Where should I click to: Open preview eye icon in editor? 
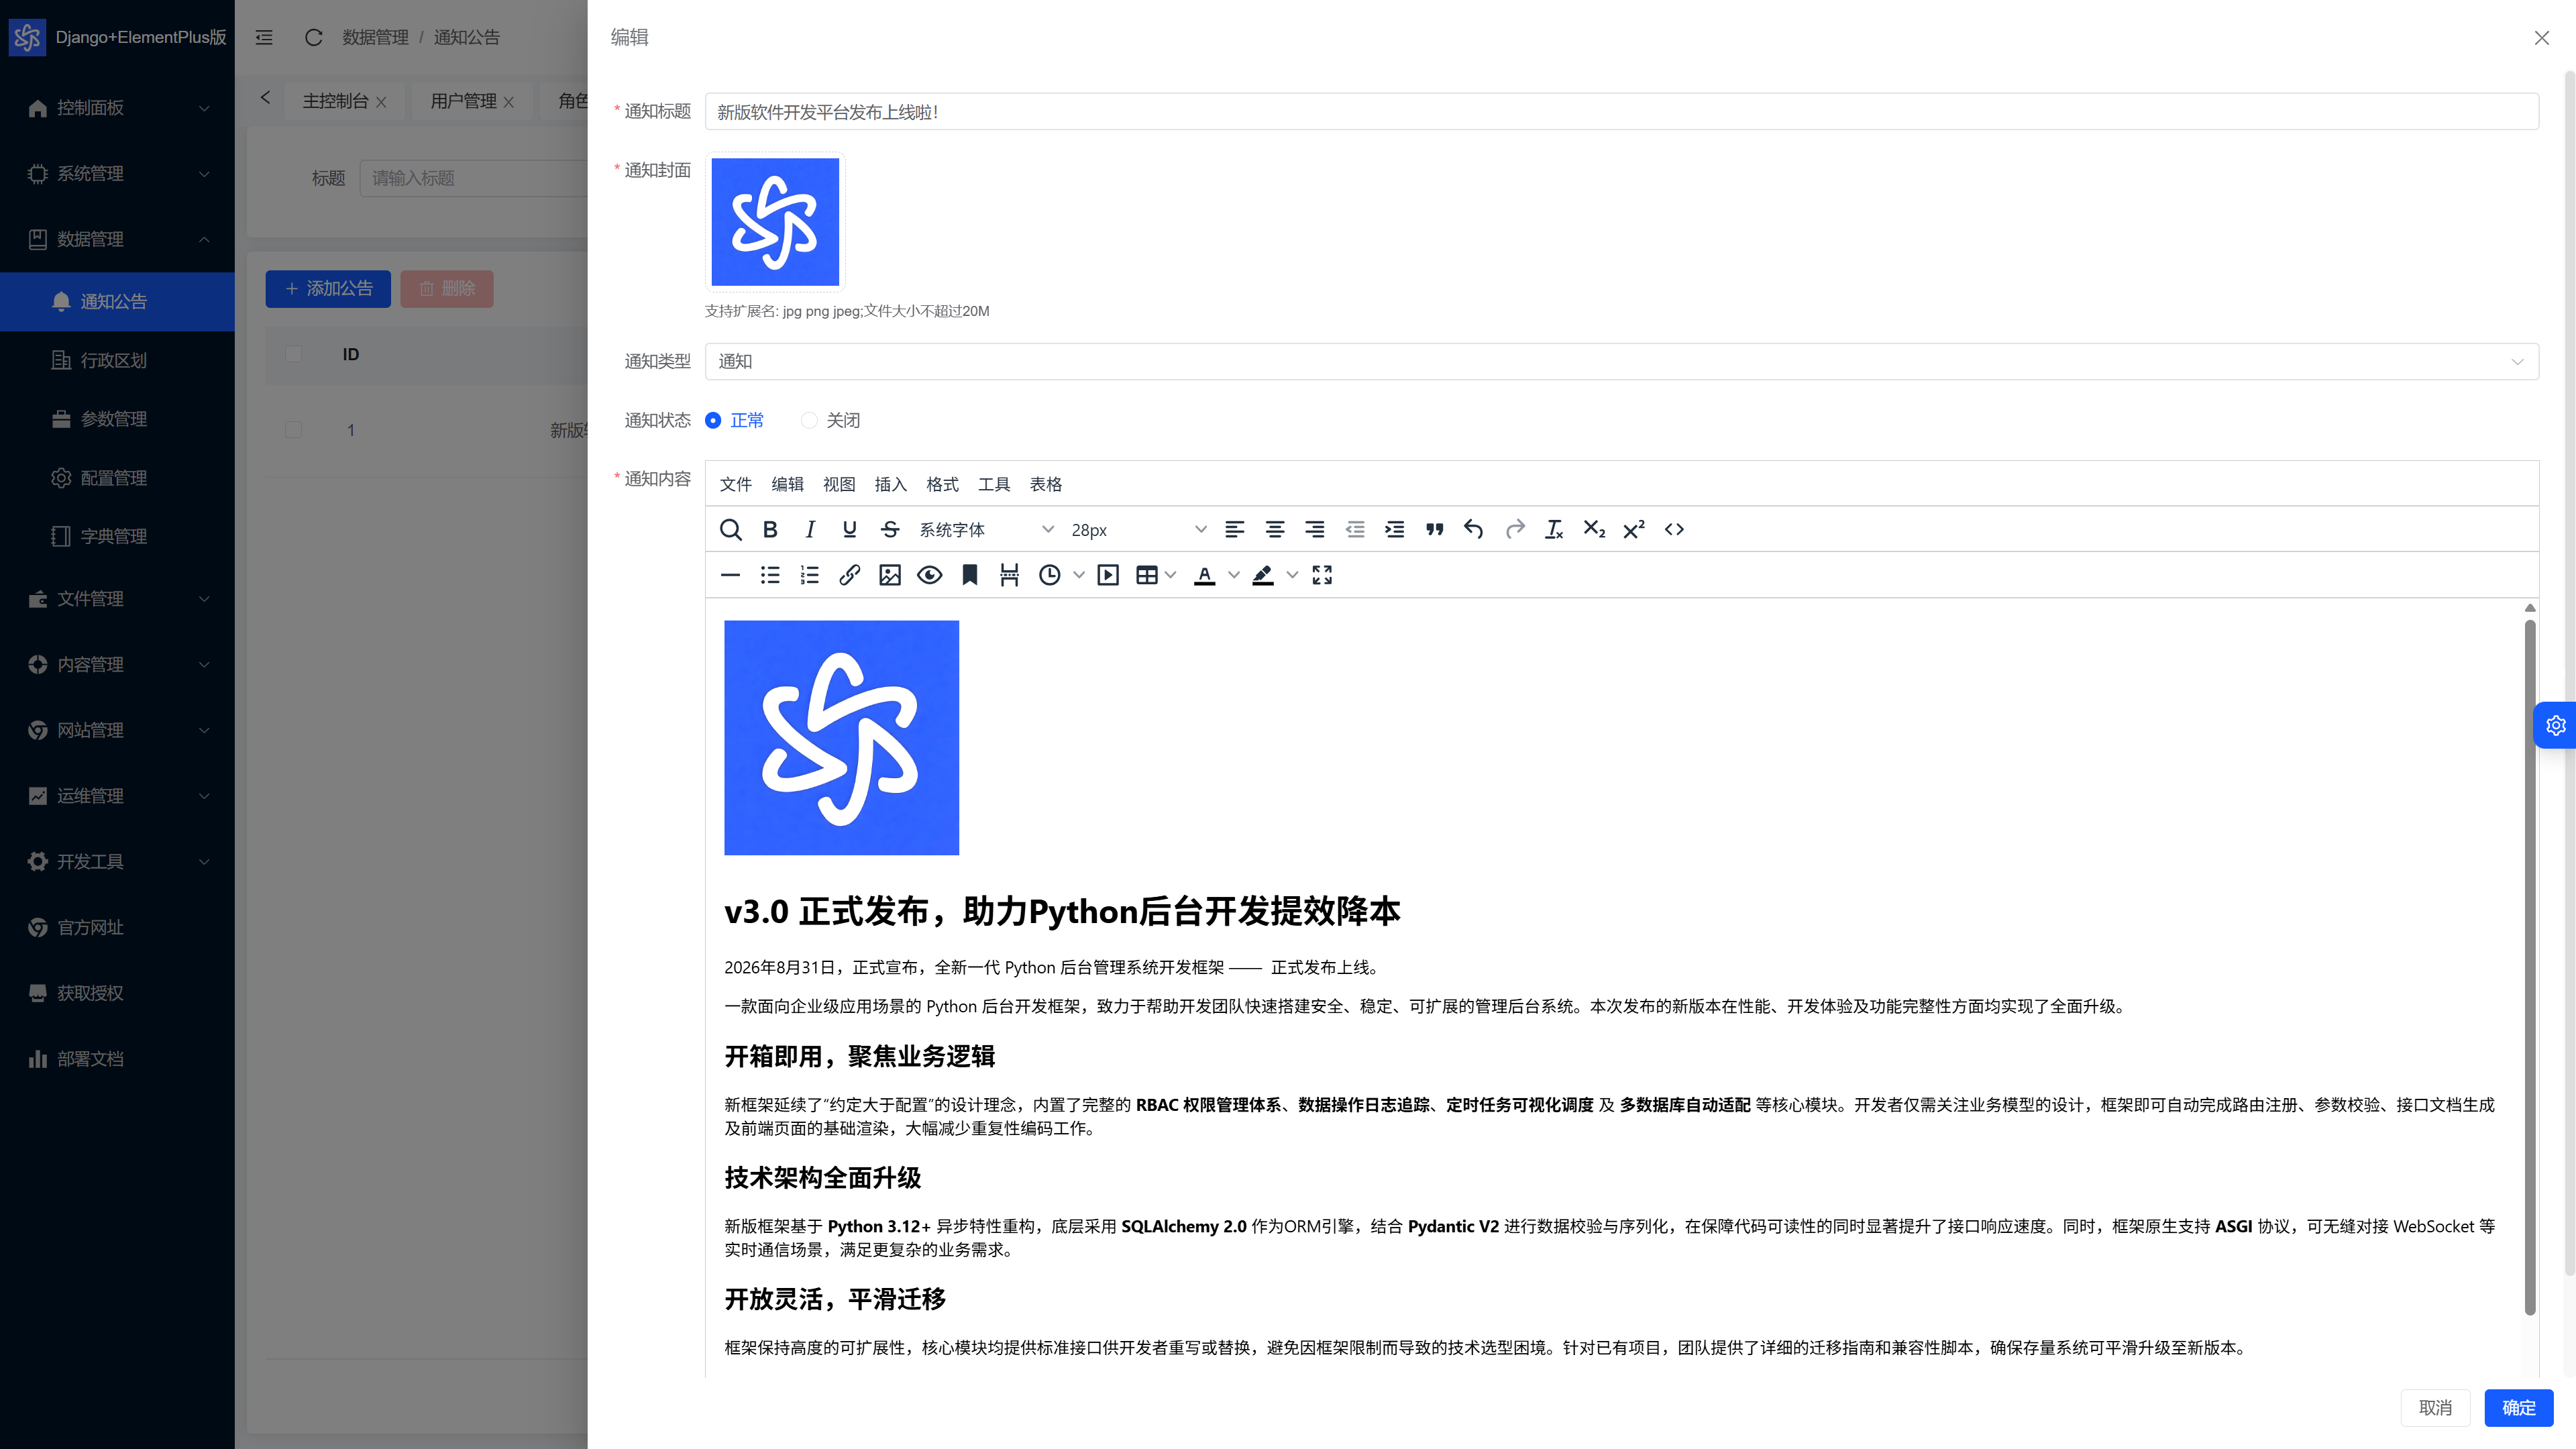click(x=930, y=575)
